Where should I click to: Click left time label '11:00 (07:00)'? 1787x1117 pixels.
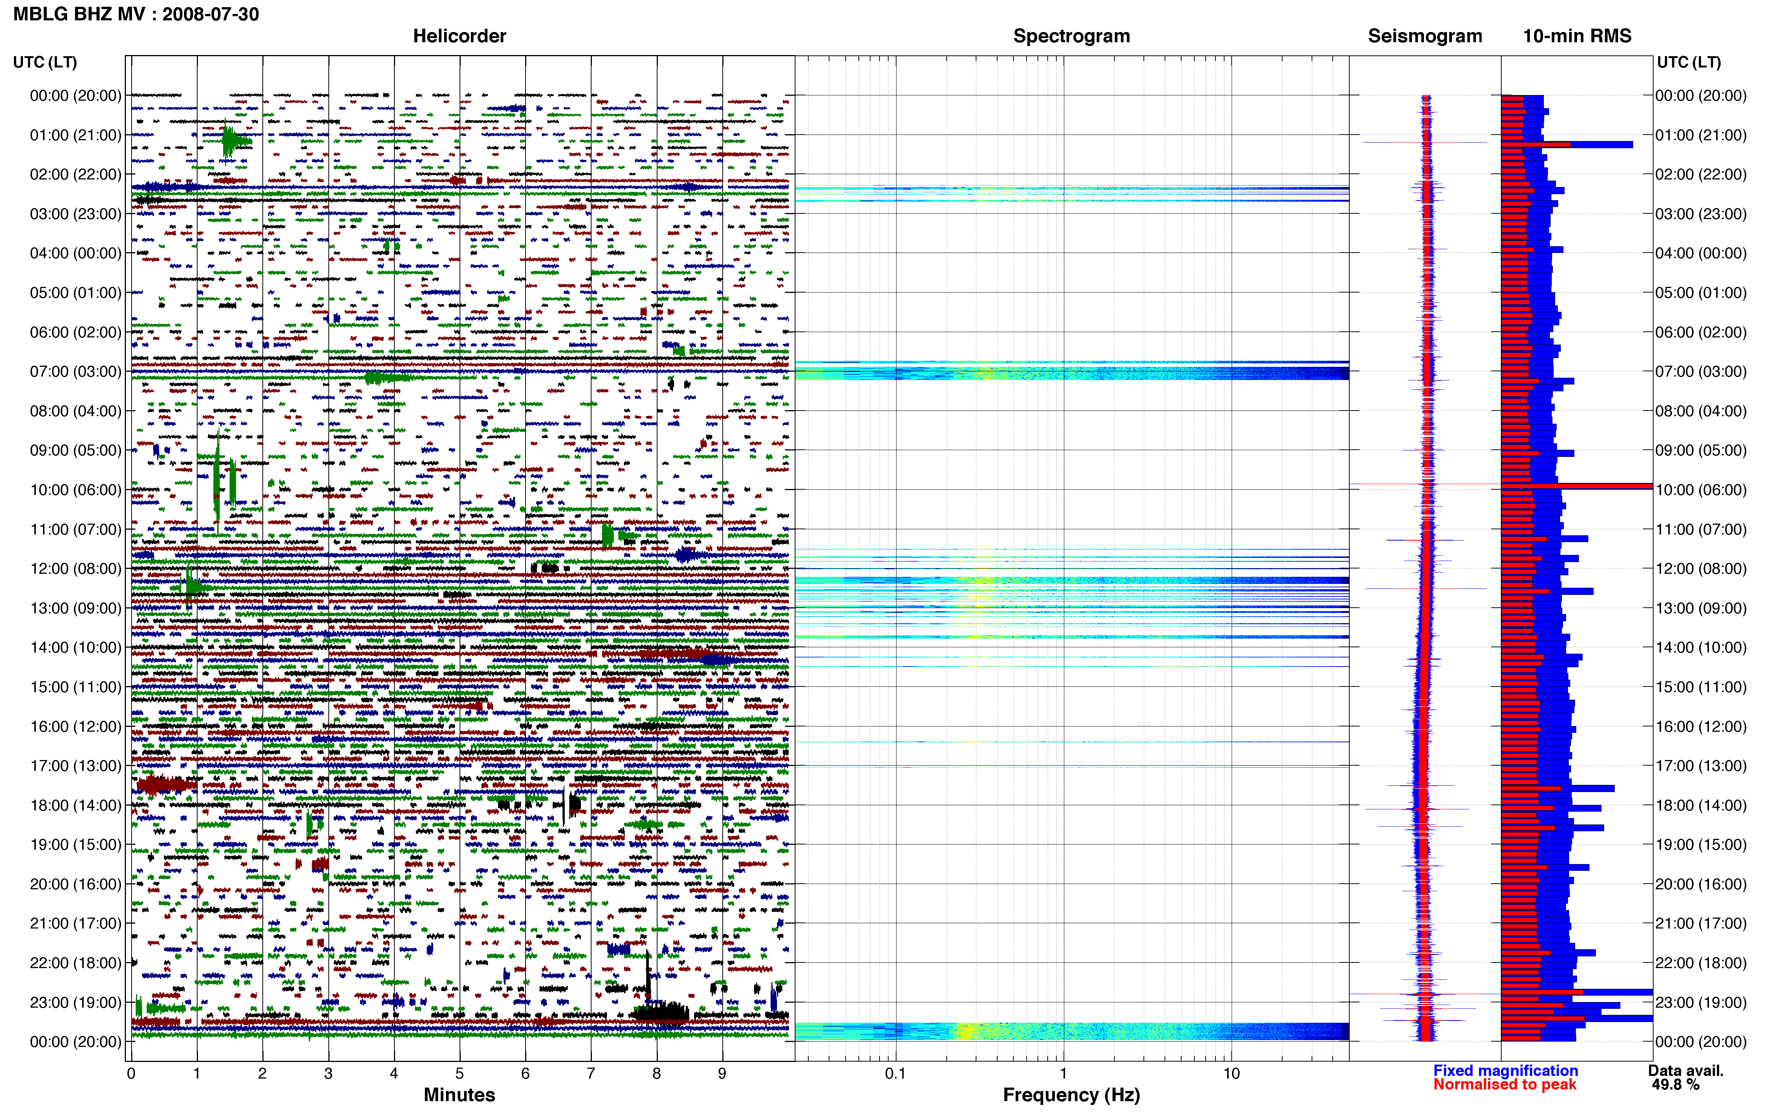tap(75, 530)
